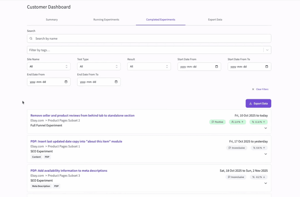Image resolution: width=300 pixels, height=197 pixels.
Task: Switch to the Summary tab
Action: click(x=52, y=20)
